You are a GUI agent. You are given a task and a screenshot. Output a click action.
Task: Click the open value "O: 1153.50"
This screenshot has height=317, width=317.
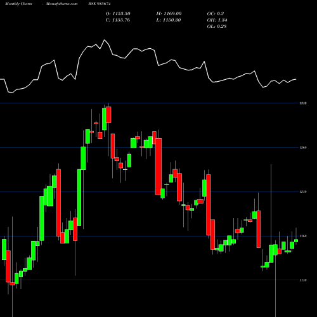point(118,14)
